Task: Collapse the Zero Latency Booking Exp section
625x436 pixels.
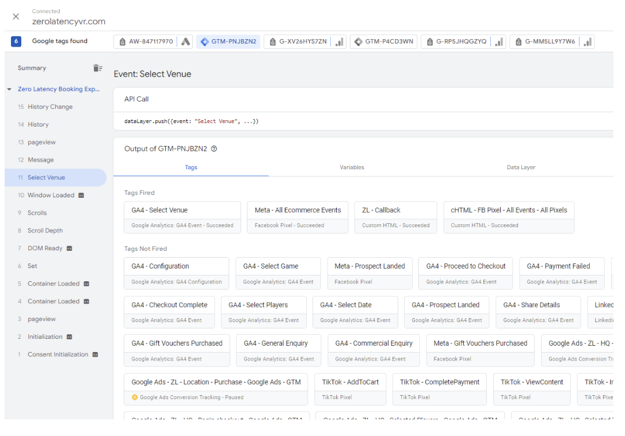Action: 8,89
